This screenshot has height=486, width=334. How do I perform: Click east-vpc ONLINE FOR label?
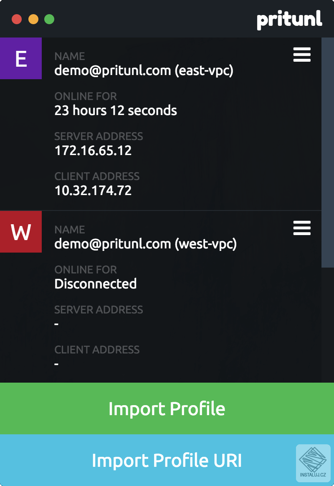(86, 96)
